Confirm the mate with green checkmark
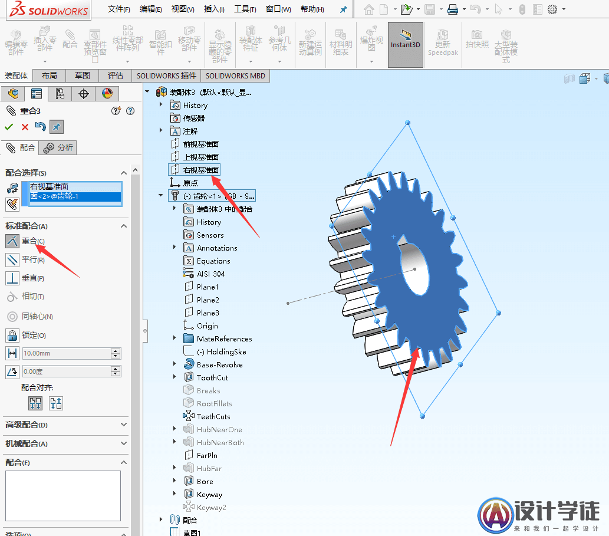 click(8, 127)
